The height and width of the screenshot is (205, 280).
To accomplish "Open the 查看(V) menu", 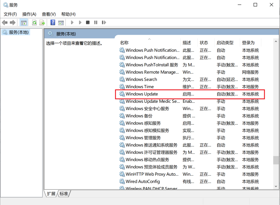I will tap(49, 14).
